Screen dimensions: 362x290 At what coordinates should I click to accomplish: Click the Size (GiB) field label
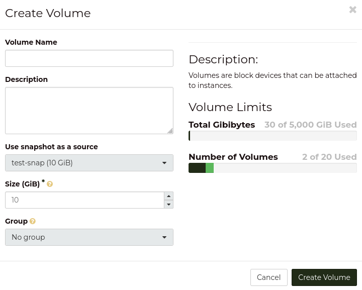point(22,184)
